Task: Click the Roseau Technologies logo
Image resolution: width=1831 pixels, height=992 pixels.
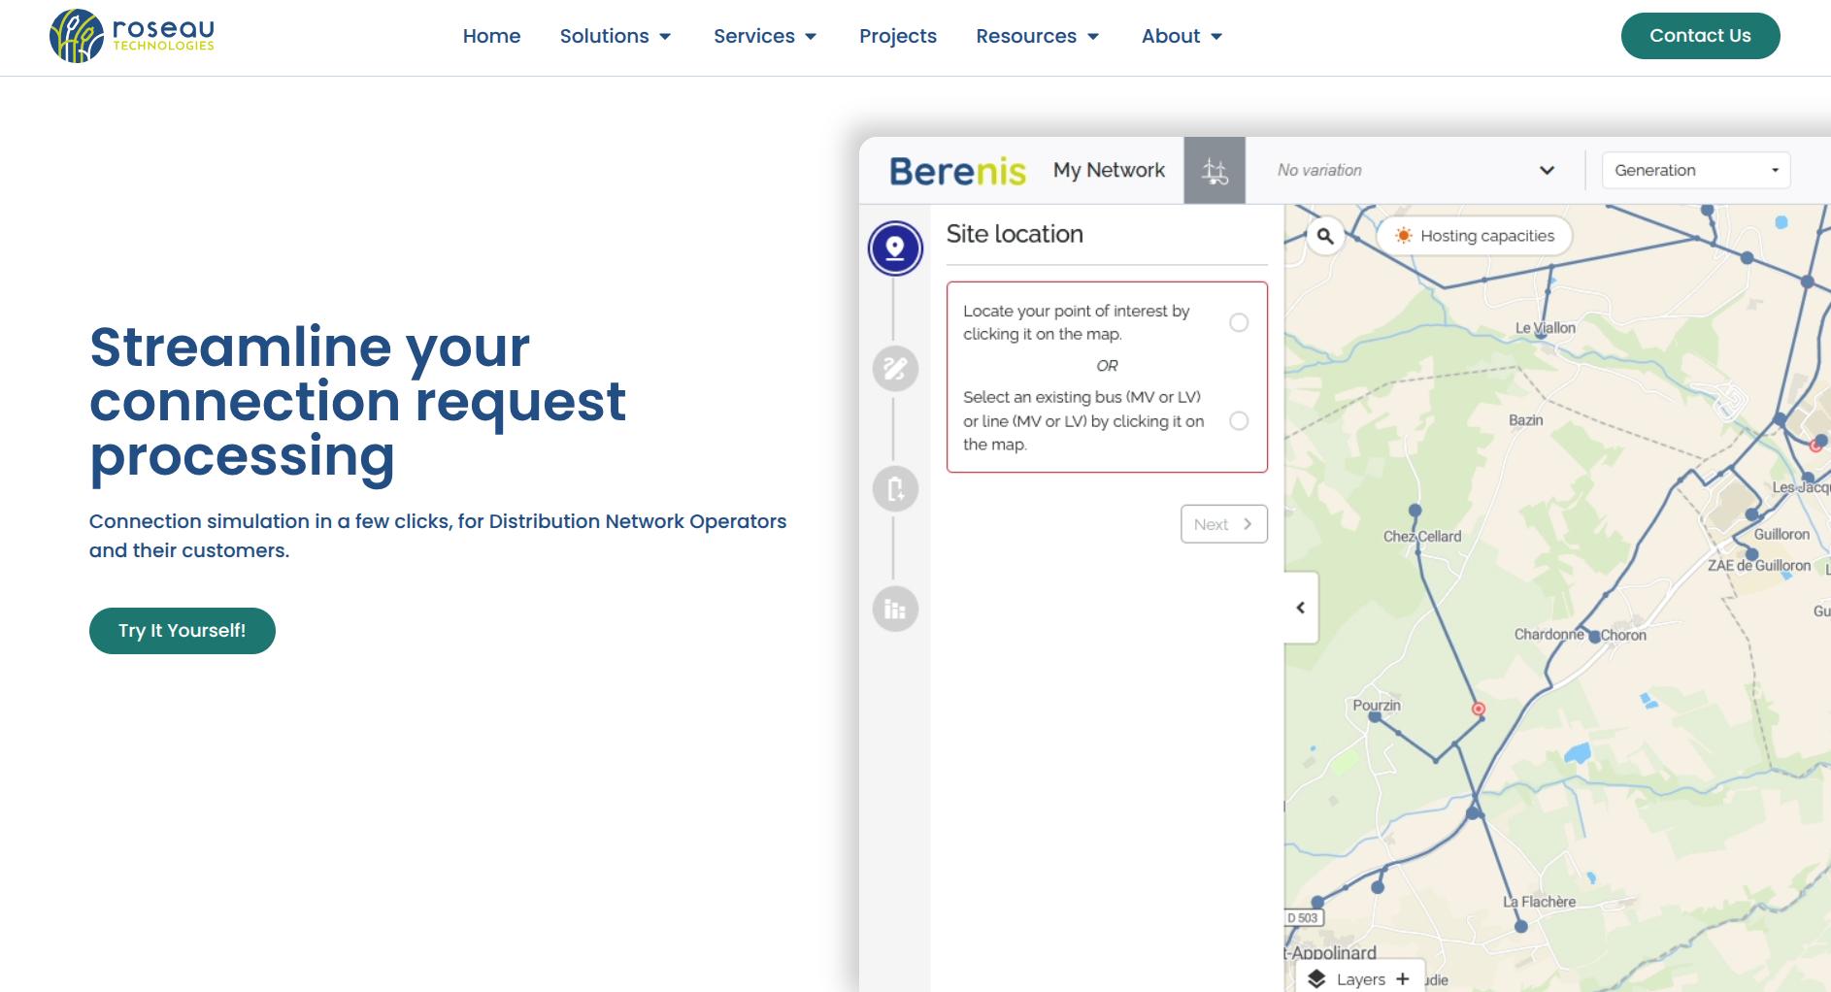Action: [x=132, y=36]
